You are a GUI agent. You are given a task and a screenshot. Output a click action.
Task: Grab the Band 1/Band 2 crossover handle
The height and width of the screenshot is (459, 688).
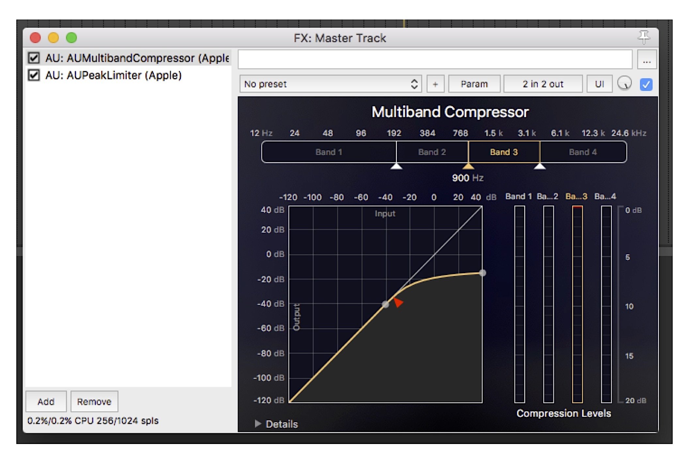pyautogui.click(x=396, y=166)
